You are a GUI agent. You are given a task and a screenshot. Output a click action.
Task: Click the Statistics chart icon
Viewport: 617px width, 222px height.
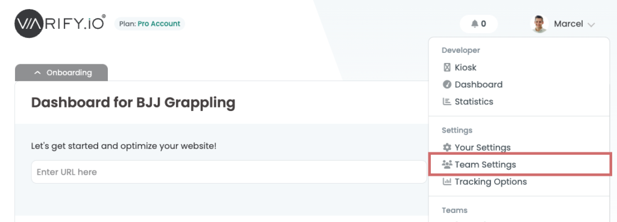point(447,101)
